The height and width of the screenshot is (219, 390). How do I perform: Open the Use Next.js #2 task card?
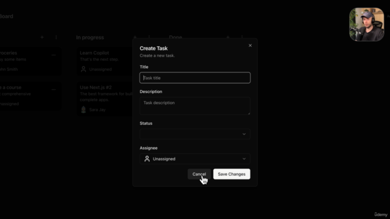point(104,99)
